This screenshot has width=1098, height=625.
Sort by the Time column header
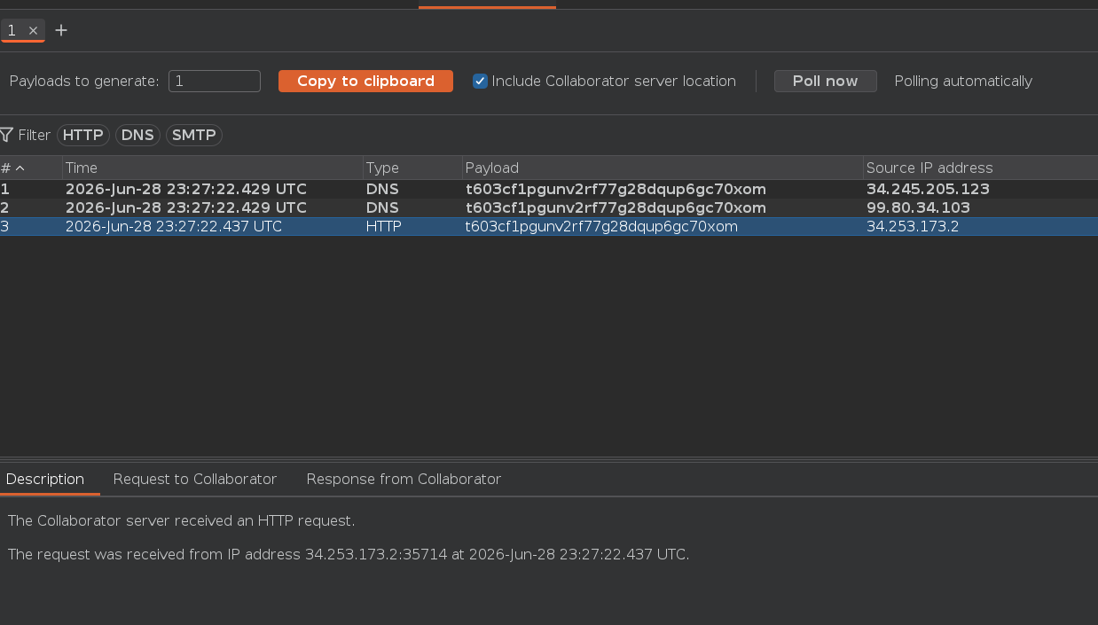[x=213, y=168]
